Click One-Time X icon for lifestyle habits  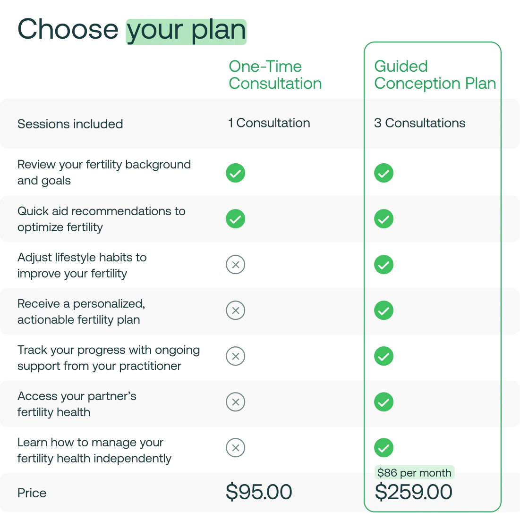(235, 265)
